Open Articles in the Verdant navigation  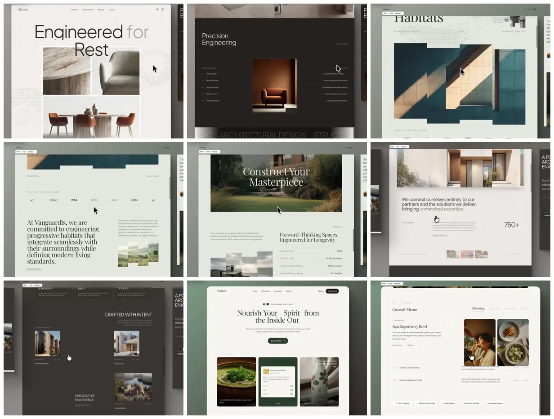(x=289, y=291)
